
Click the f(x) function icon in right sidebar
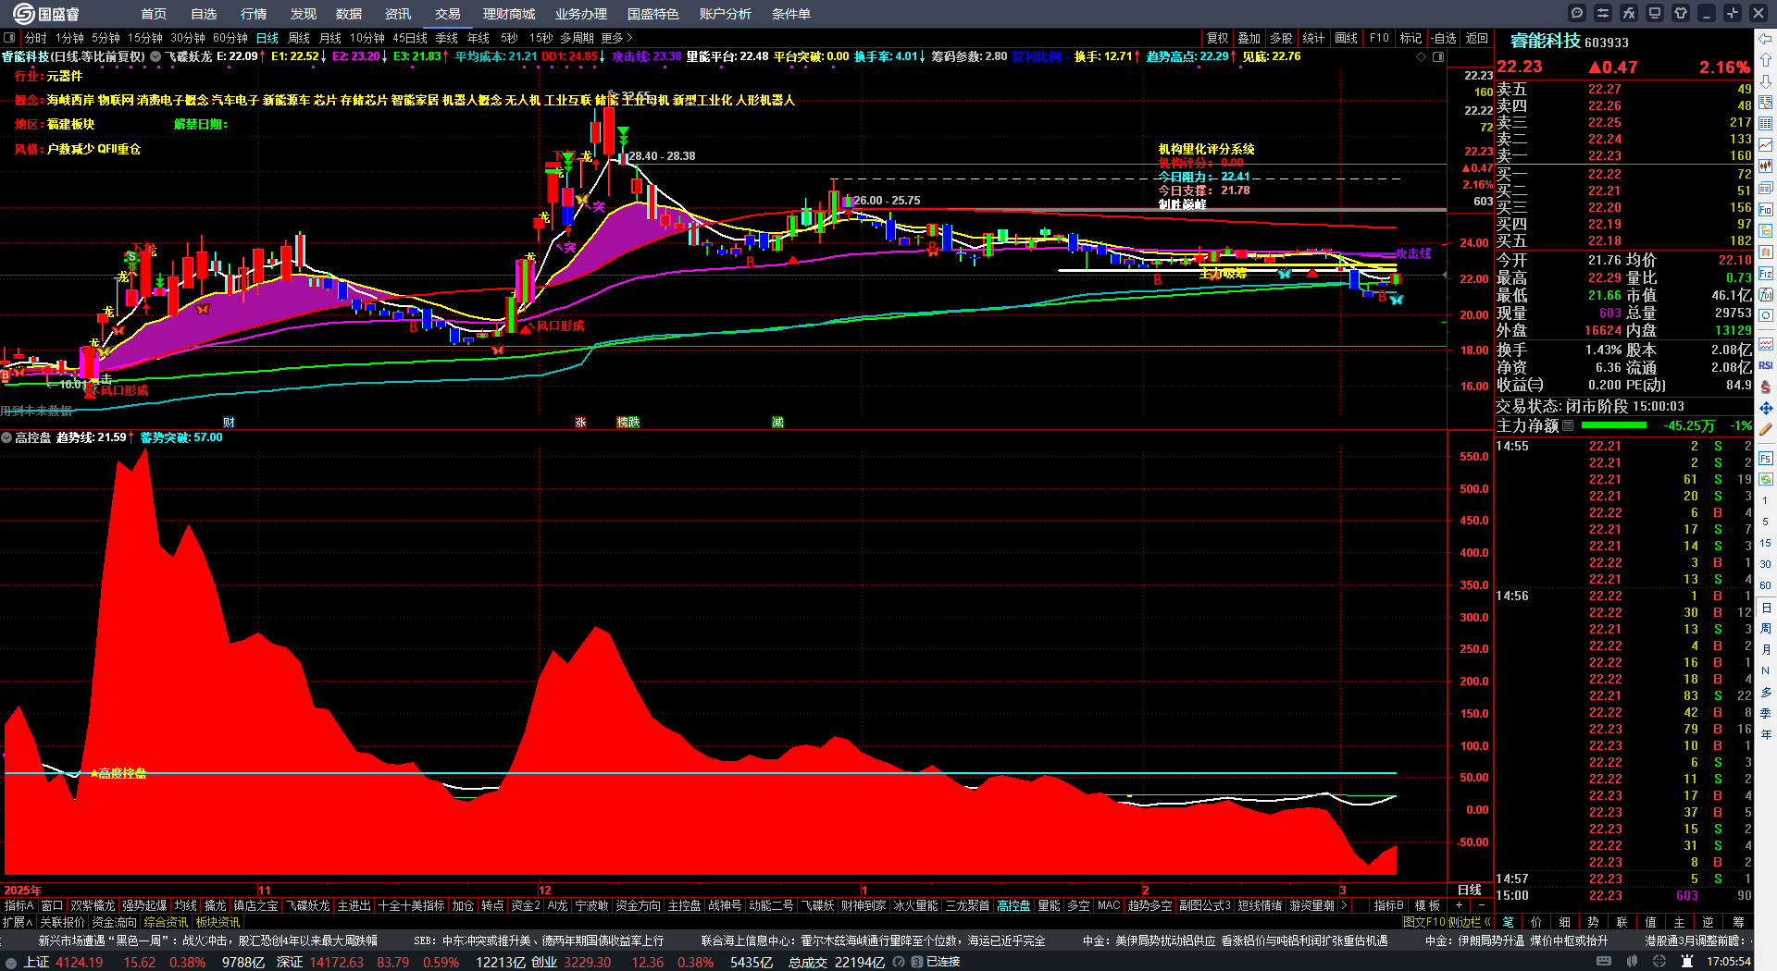pos(1766,295)
